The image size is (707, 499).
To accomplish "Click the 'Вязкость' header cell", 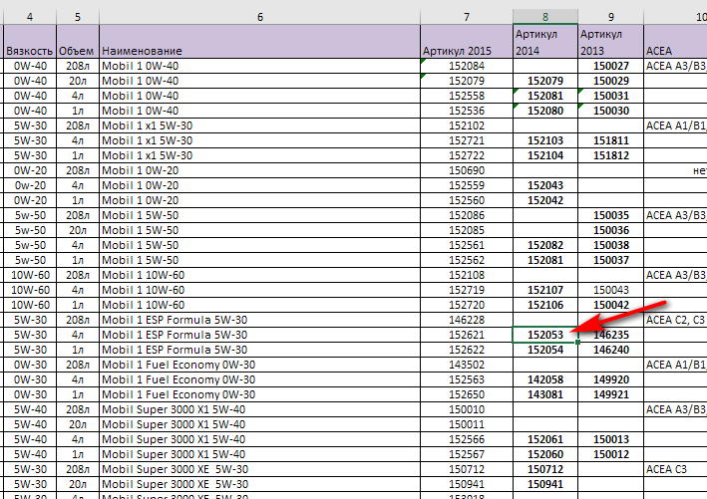I will pyautogui.click(x=30, y=42).
